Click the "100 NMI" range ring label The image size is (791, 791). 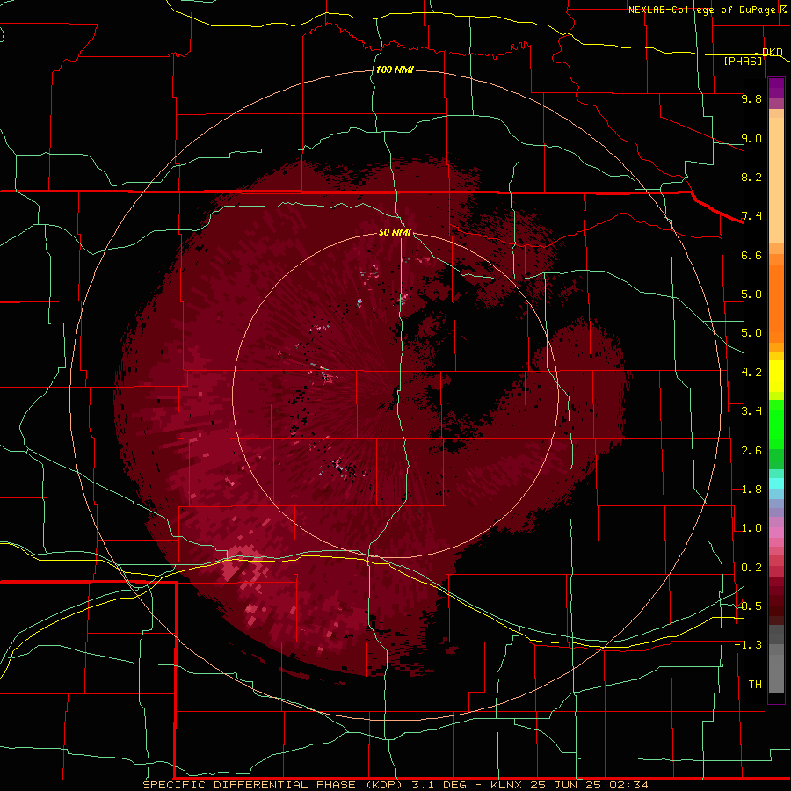coord(395,69)
